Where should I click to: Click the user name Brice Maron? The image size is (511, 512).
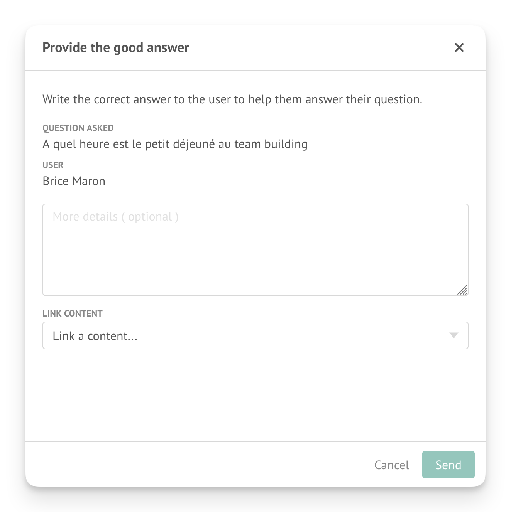(74, 181)
